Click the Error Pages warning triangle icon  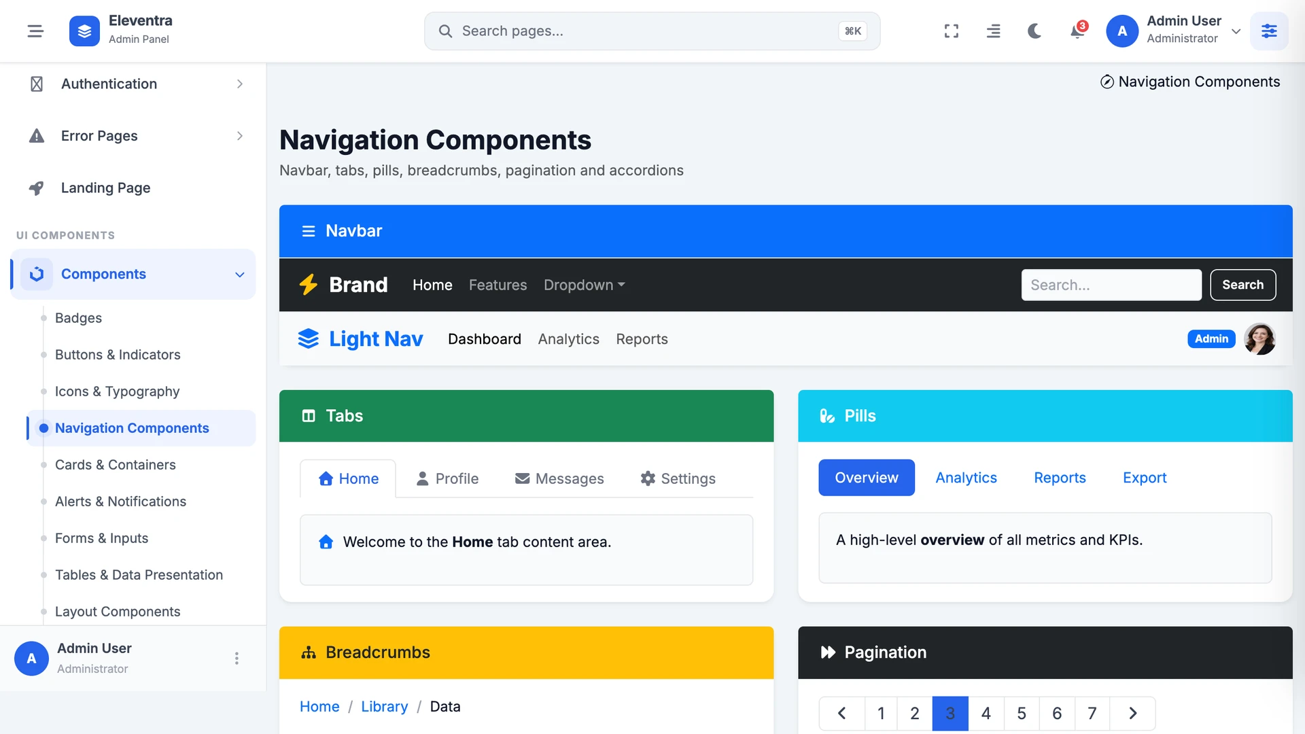[x=37, y=136]
